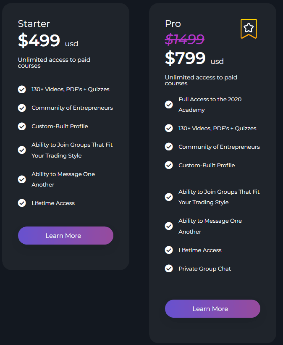The height and width of the screenshot is (345, 283).
Task: Click the checkmark beside Pro's Lifetime Access
Action: [x=169, y=250]
